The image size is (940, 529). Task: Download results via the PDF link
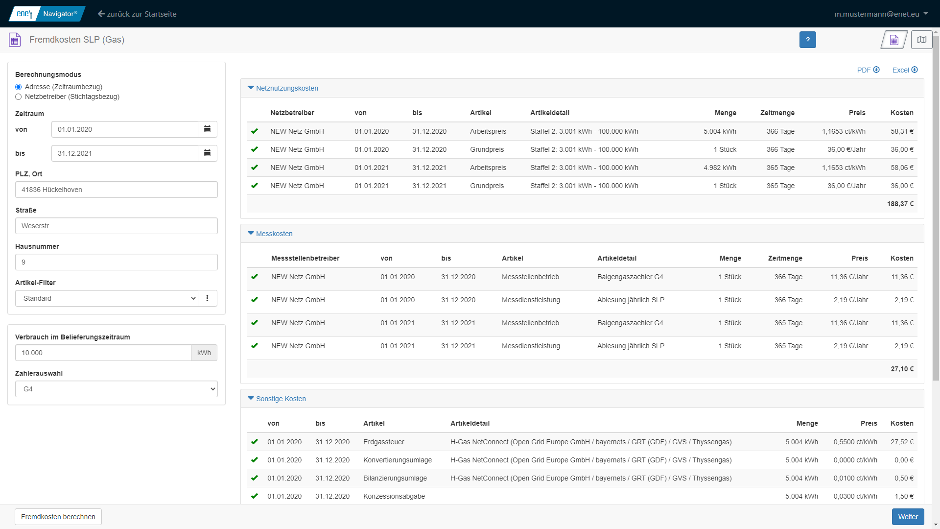(x=868, y=70)
